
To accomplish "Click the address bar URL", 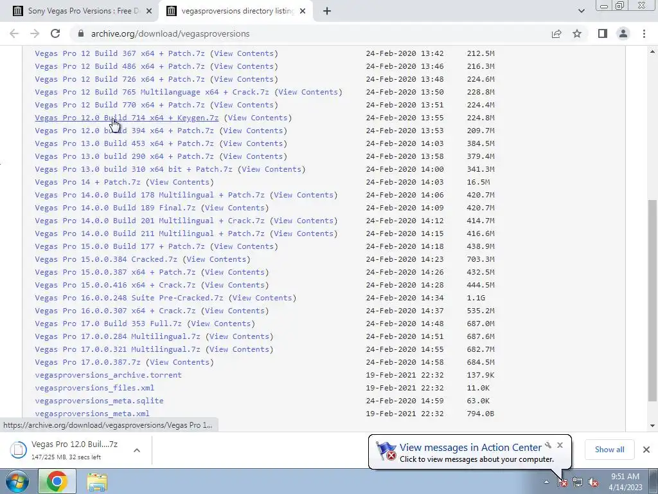I will [x=170, y=33].
